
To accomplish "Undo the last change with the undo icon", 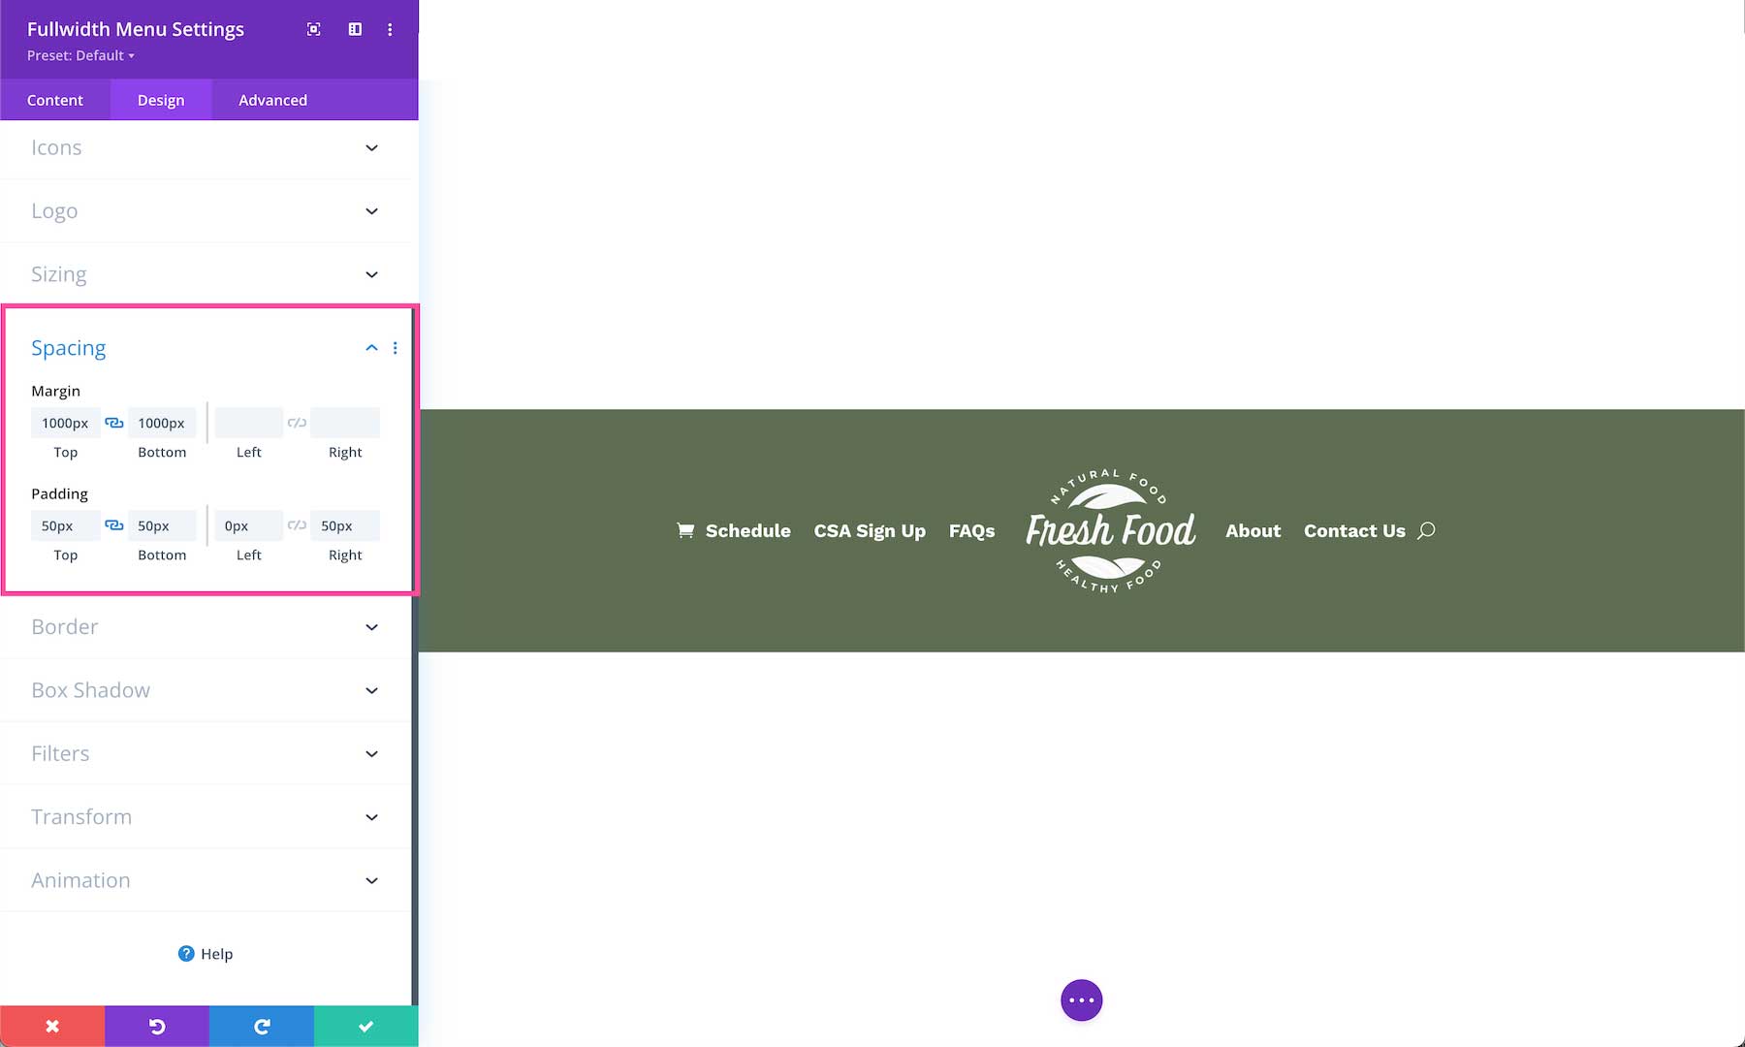I will coord(156,1026).
